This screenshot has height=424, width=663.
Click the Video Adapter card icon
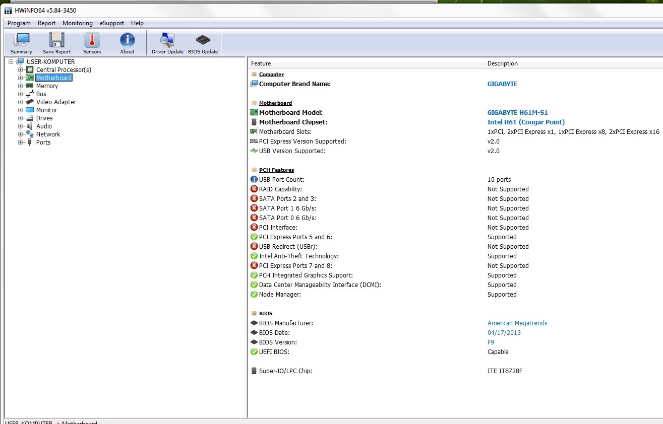(x=30, y=102)
